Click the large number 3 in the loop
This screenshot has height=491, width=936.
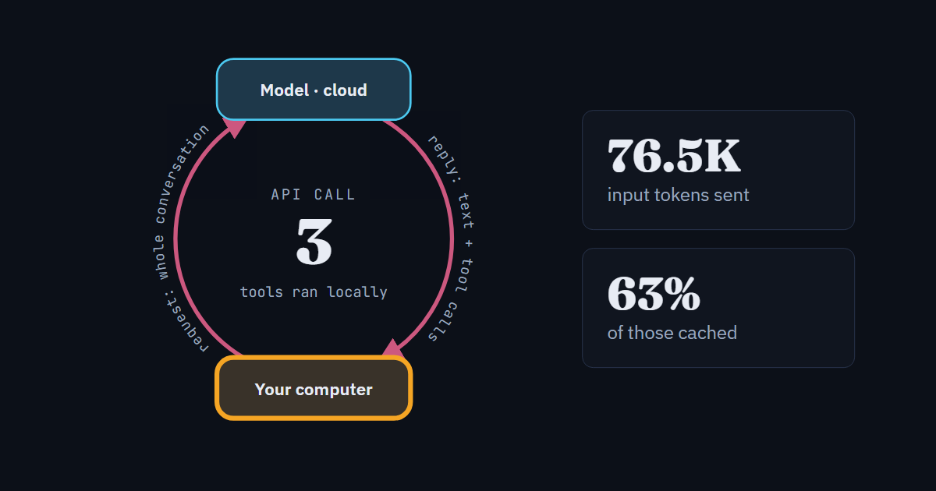tap(314, 242)
